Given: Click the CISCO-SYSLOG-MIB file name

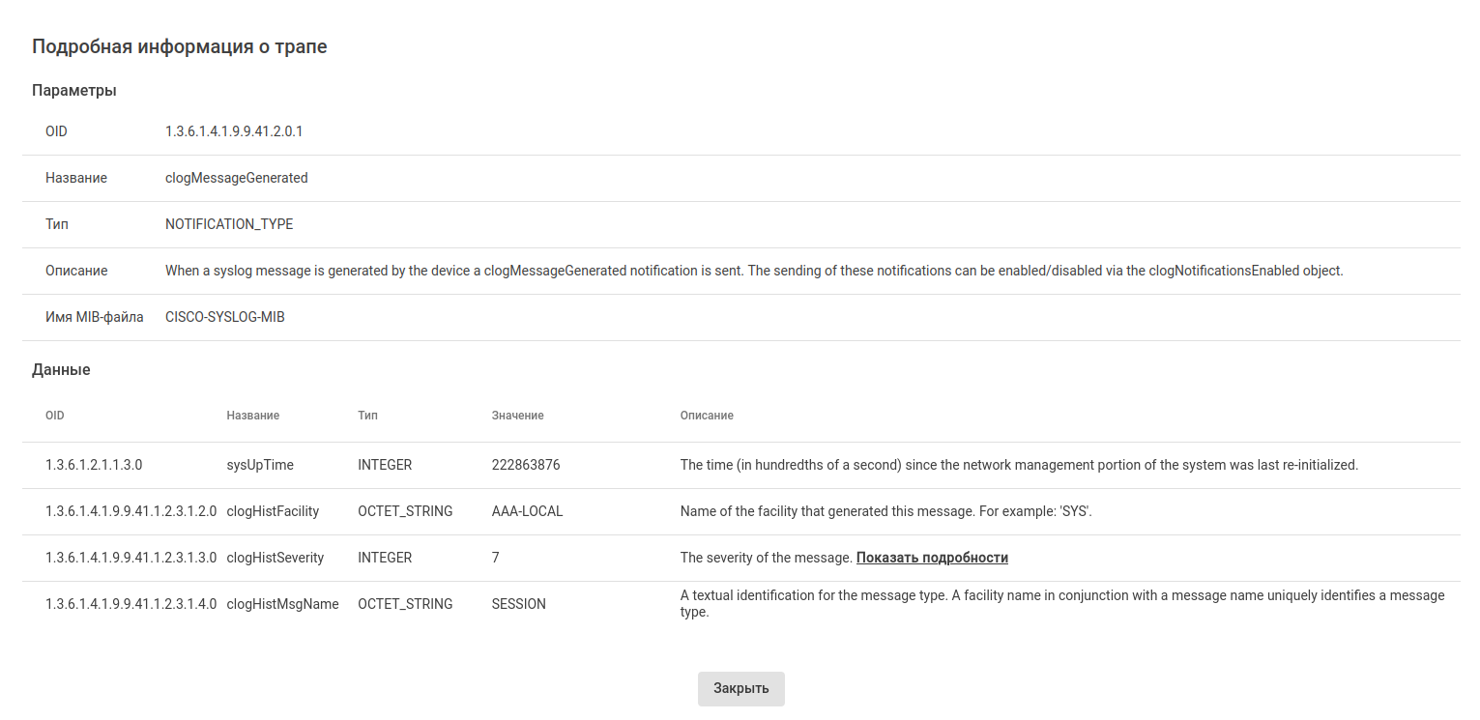Looking at the screenshot, I should 225,317.
